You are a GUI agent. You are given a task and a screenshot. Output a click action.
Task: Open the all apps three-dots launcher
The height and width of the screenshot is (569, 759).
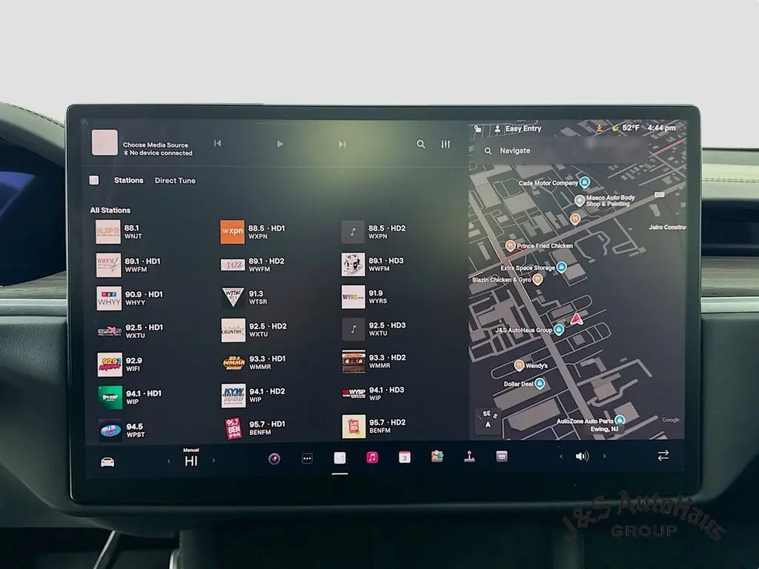[x=307, y=459]
